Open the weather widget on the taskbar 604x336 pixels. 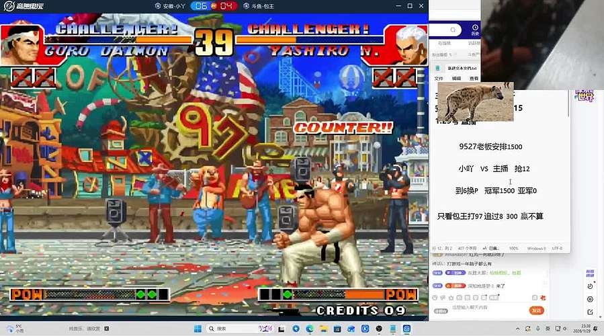click(x=15, y=329)
